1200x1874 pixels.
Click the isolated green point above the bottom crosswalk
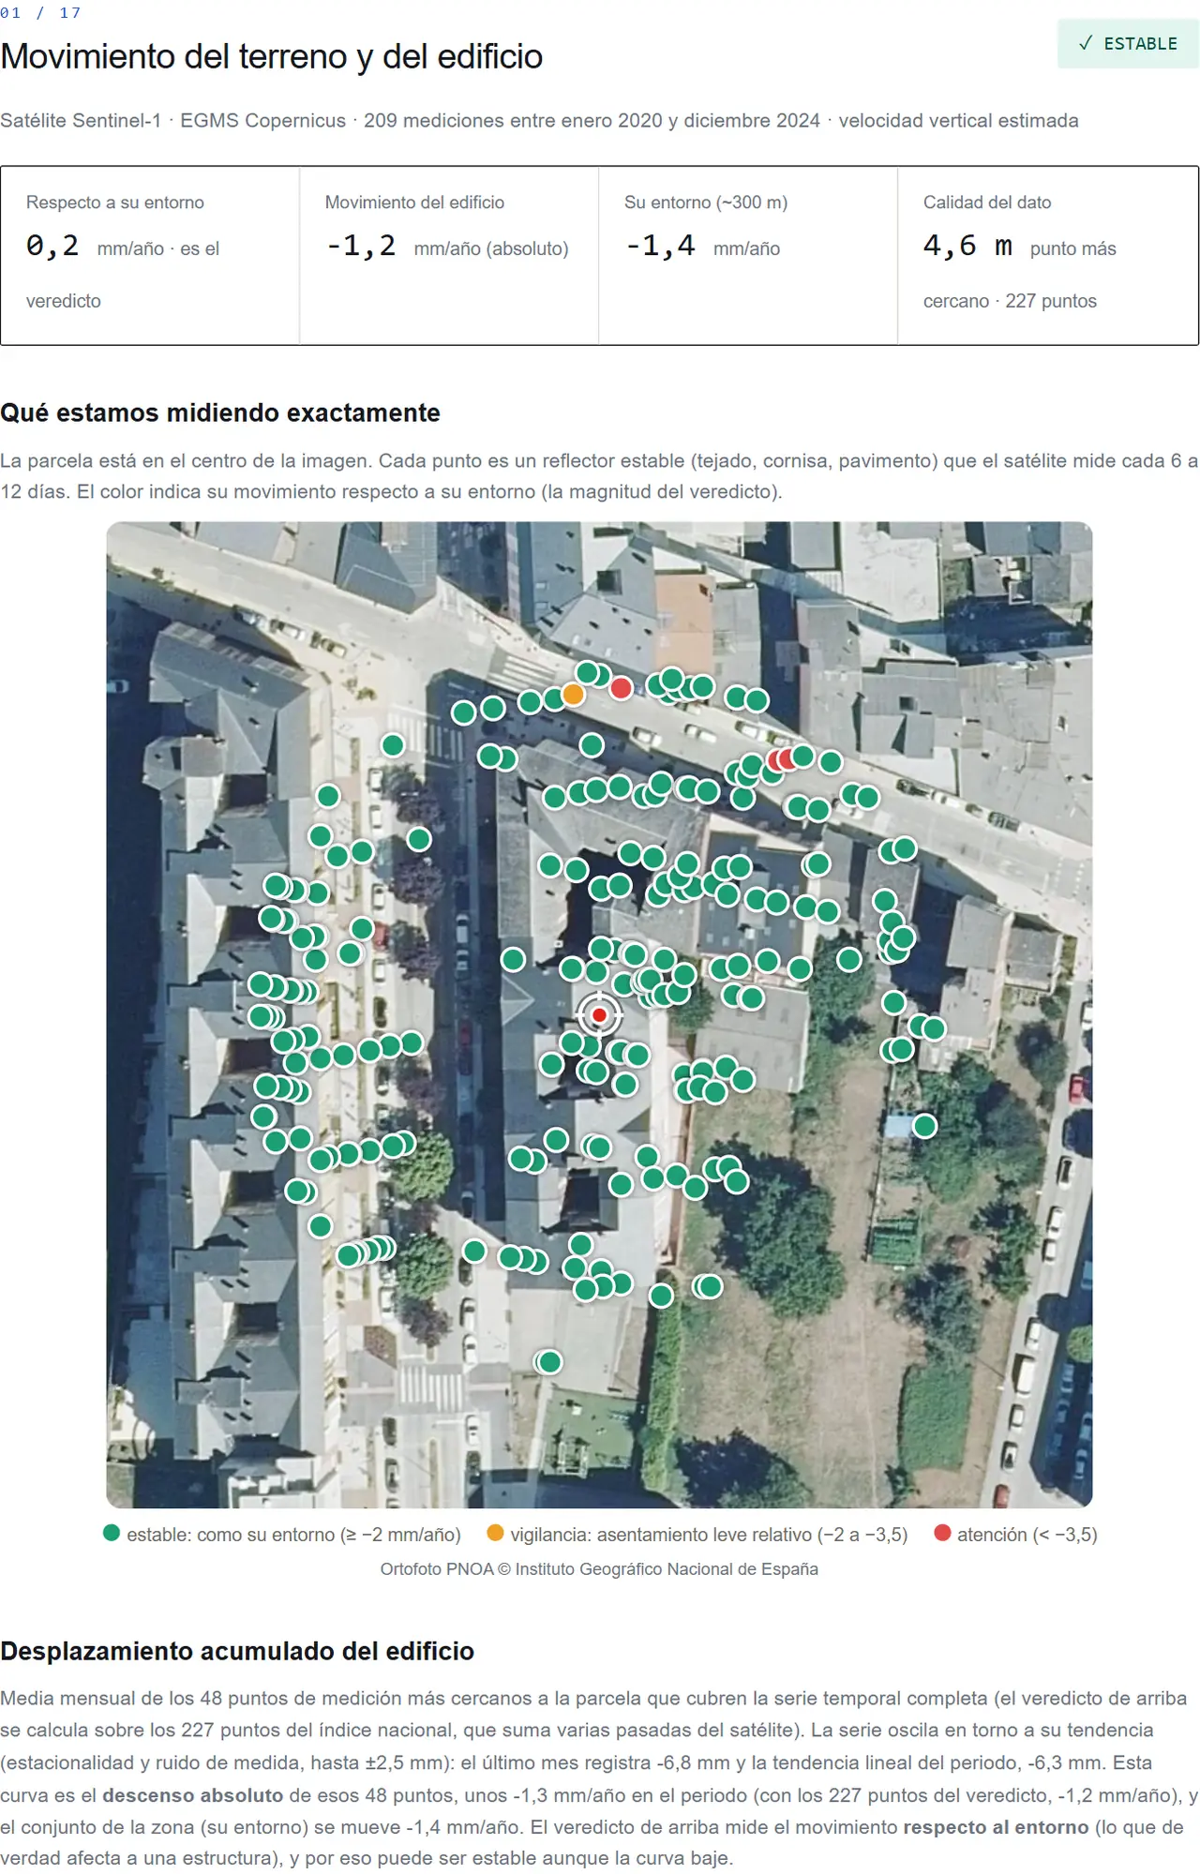coord(549,1361)
